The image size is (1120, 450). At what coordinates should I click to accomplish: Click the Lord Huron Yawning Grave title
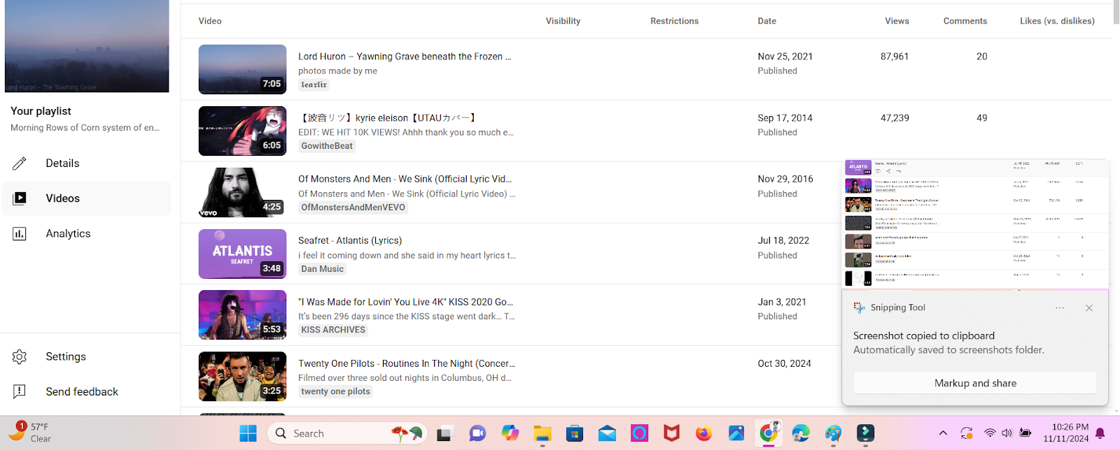405,57
